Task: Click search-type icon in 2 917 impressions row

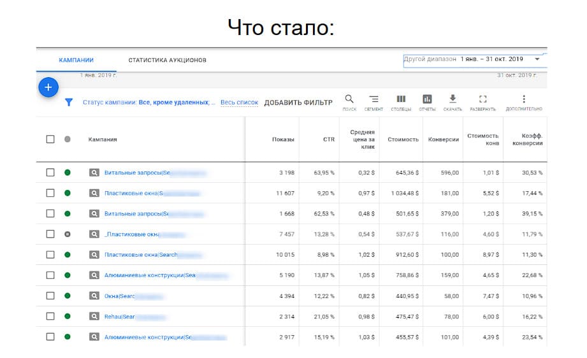Action: 94,337
